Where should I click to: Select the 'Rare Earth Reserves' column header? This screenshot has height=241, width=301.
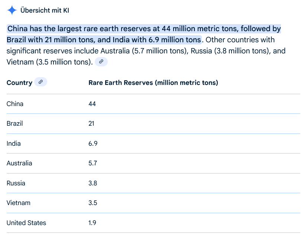click(x=153, y=83)
